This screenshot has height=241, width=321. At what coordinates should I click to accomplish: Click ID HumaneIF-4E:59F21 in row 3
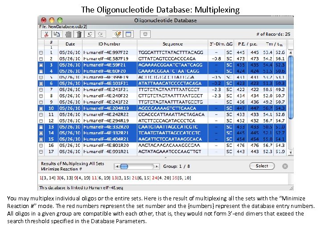coord(104,65)
